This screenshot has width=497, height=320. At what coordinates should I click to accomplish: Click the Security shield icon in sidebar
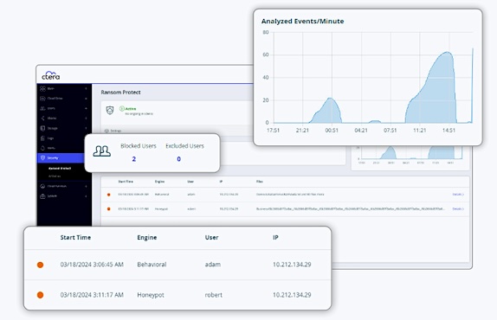[x=42, y=157]
